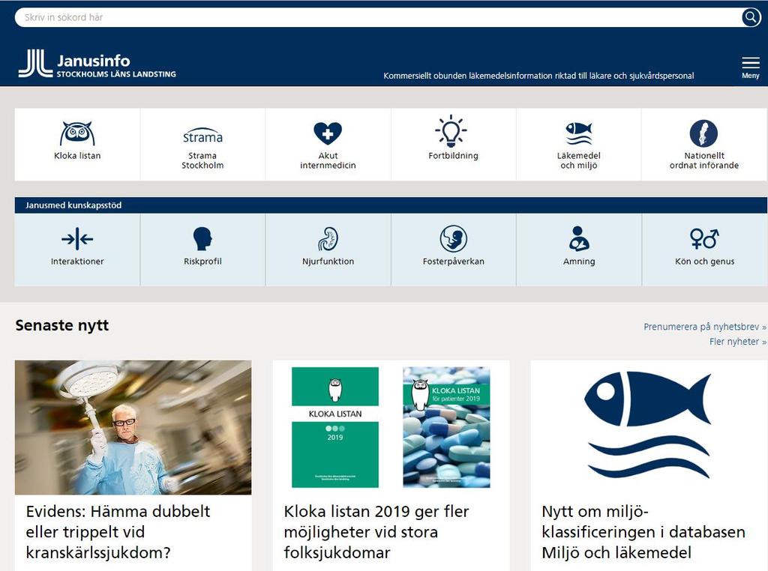Open 'Evidens: Hämma dubbelt eller trippelt' headline

[x=118, y=532]
